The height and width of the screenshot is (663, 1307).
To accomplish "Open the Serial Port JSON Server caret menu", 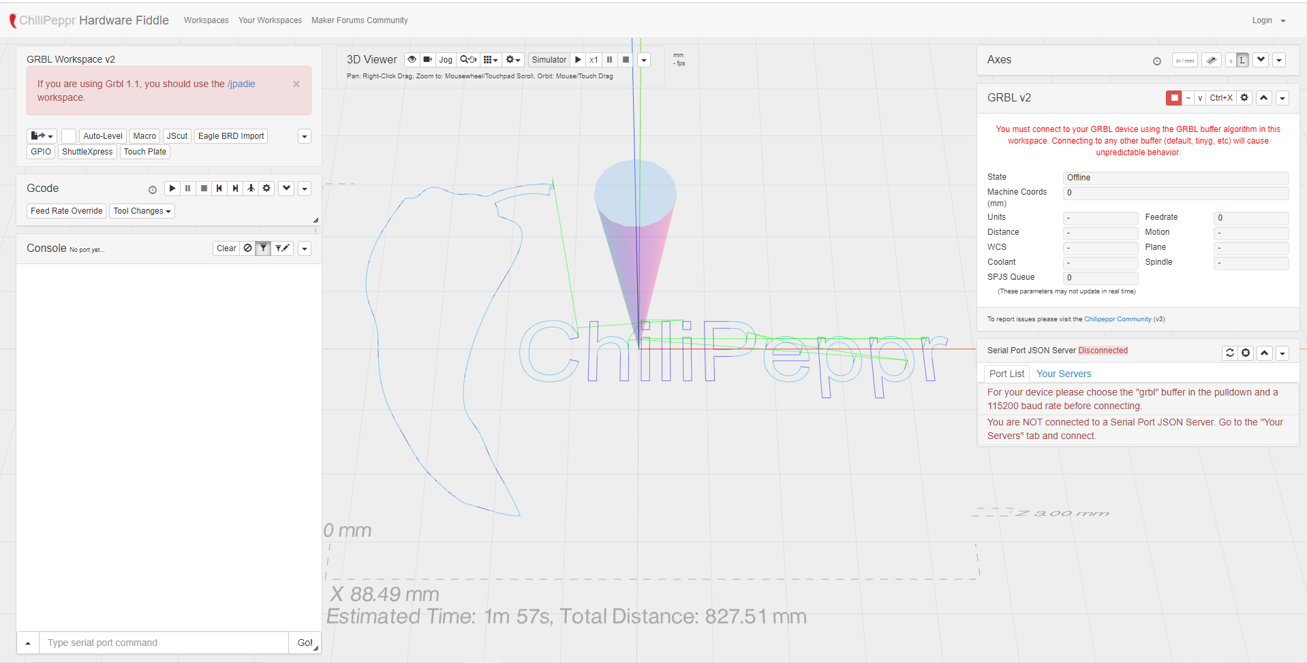I will click(x=1282, y=353).
